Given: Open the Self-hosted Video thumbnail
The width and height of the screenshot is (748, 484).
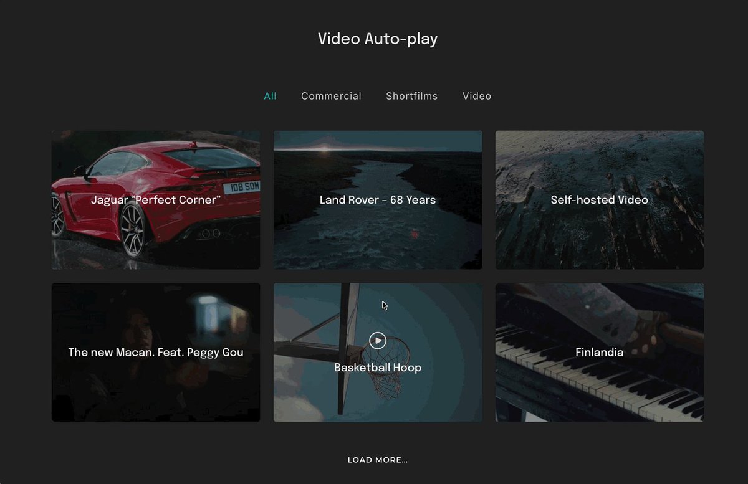Looking at the screenshot, I should 600,200.
